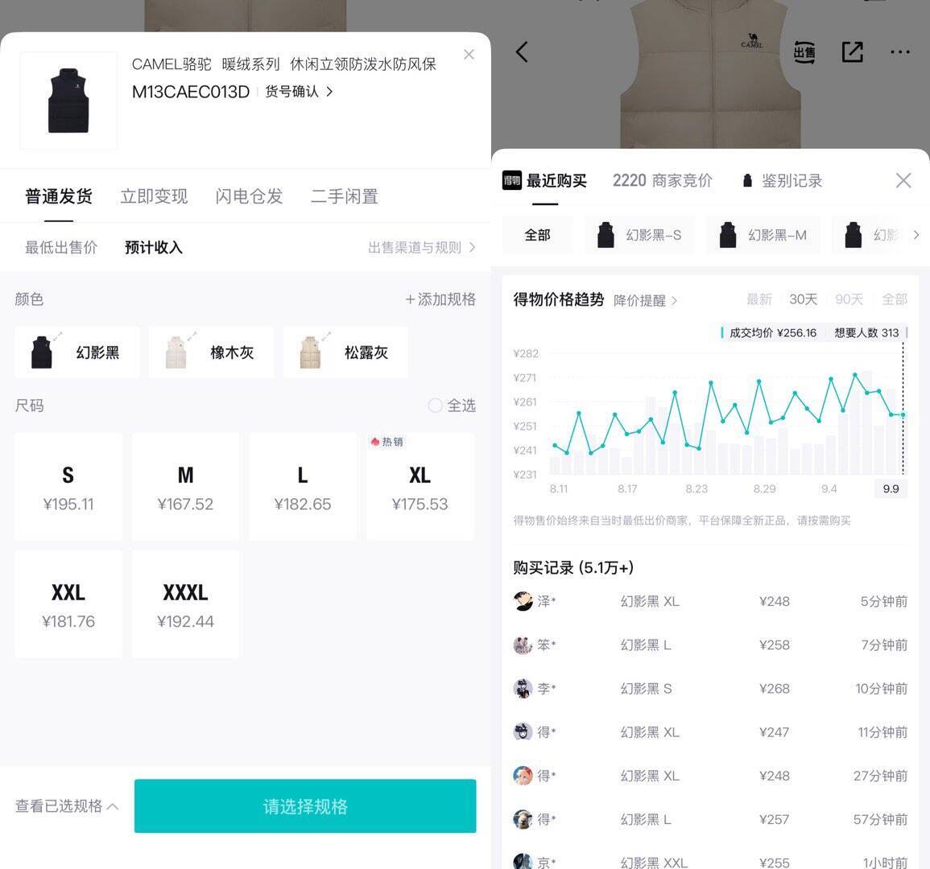Choose the 橡木灰 color option

[x=211, y=352]
